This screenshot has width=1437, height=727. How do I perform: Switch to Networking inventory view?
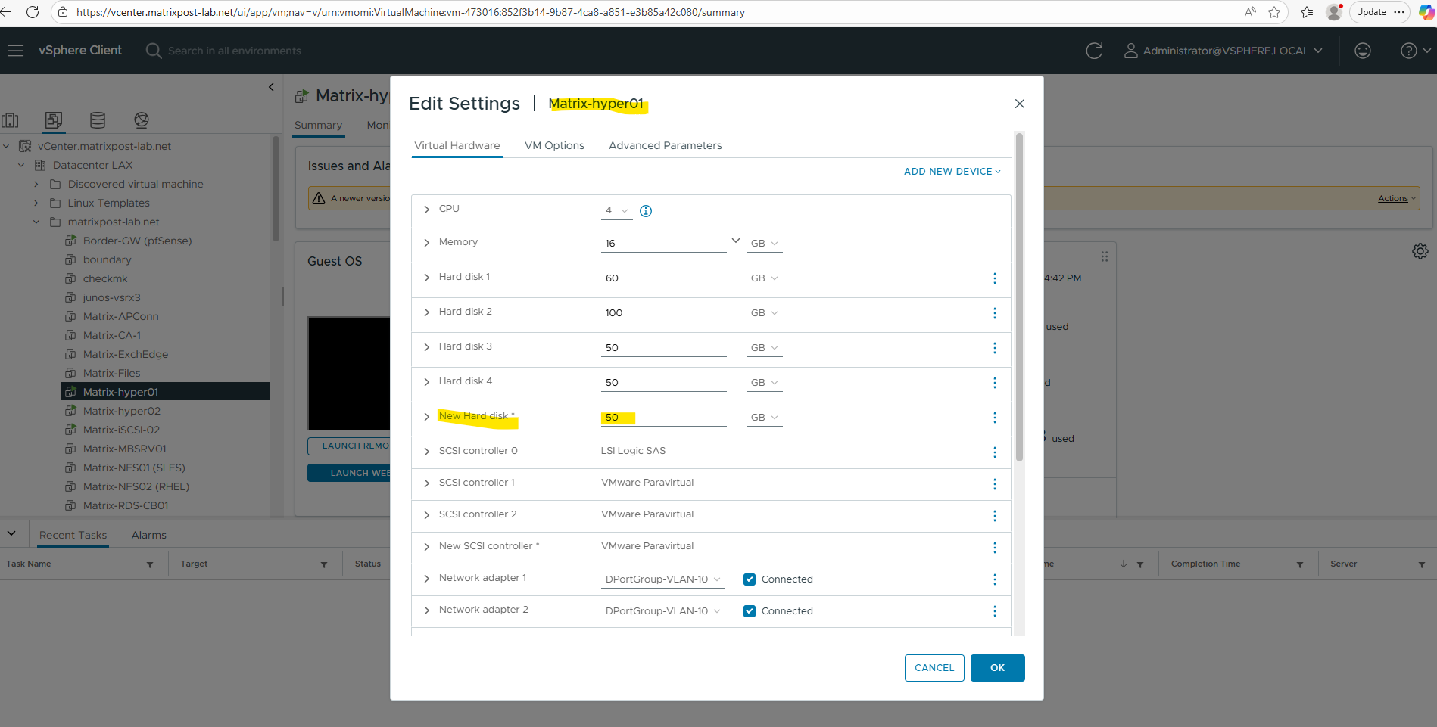click(142, 120)
